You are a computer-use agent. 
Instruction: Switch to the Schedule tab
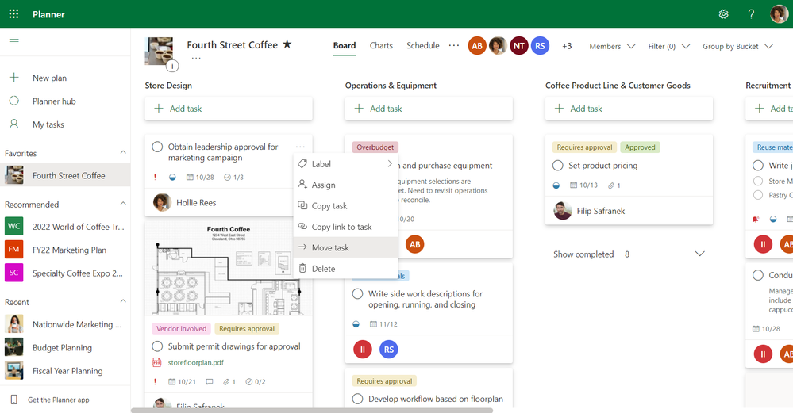pyautogui.click(x=423, y=45)
